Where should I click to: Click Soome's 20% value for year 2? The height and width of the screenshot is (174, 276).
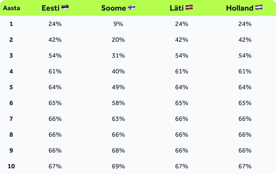click(118, 40)
